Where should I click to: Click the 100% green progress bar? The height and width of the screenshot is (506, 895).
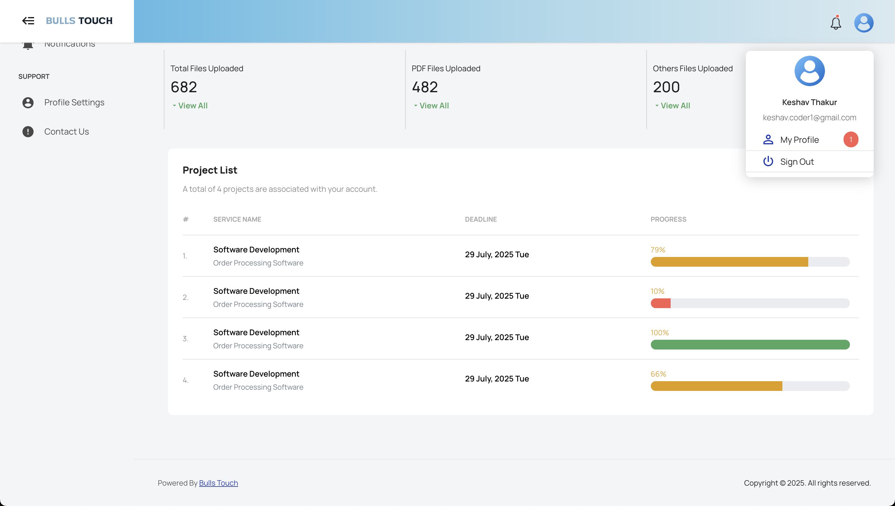tap(750, 345)
